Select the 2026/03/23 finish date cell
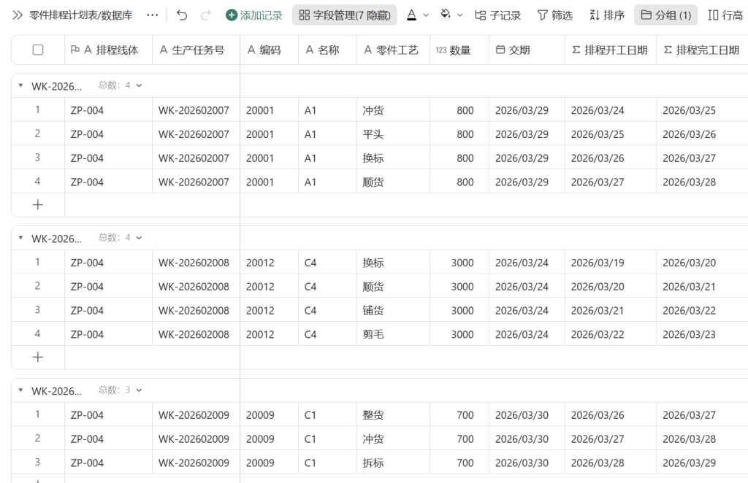 [x=702, y=334]
